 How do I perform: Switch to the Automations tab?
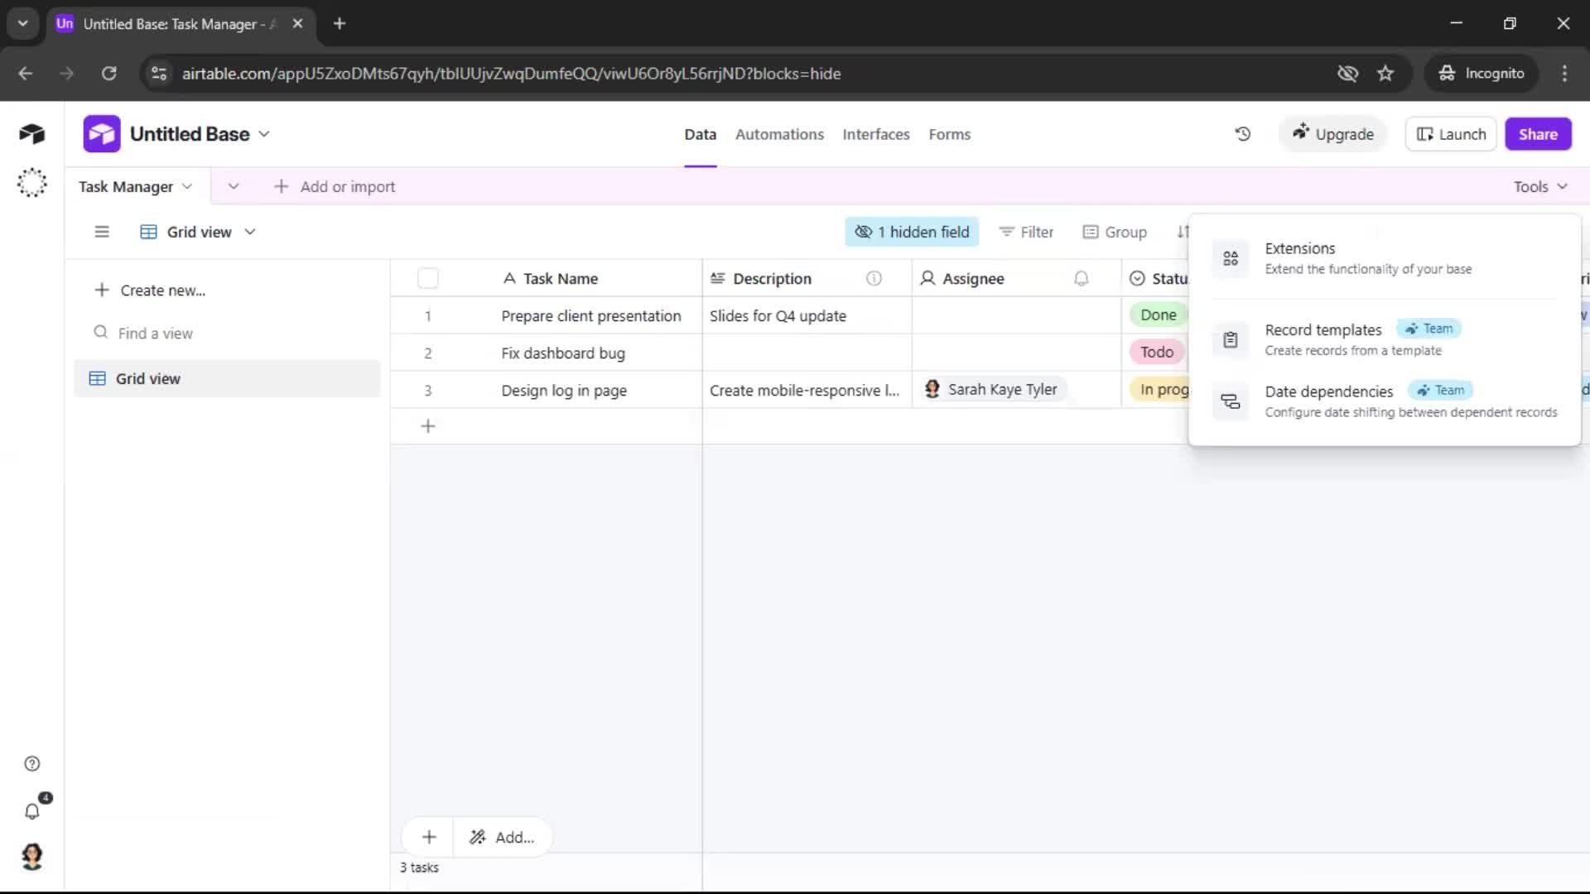coord(779,134)
